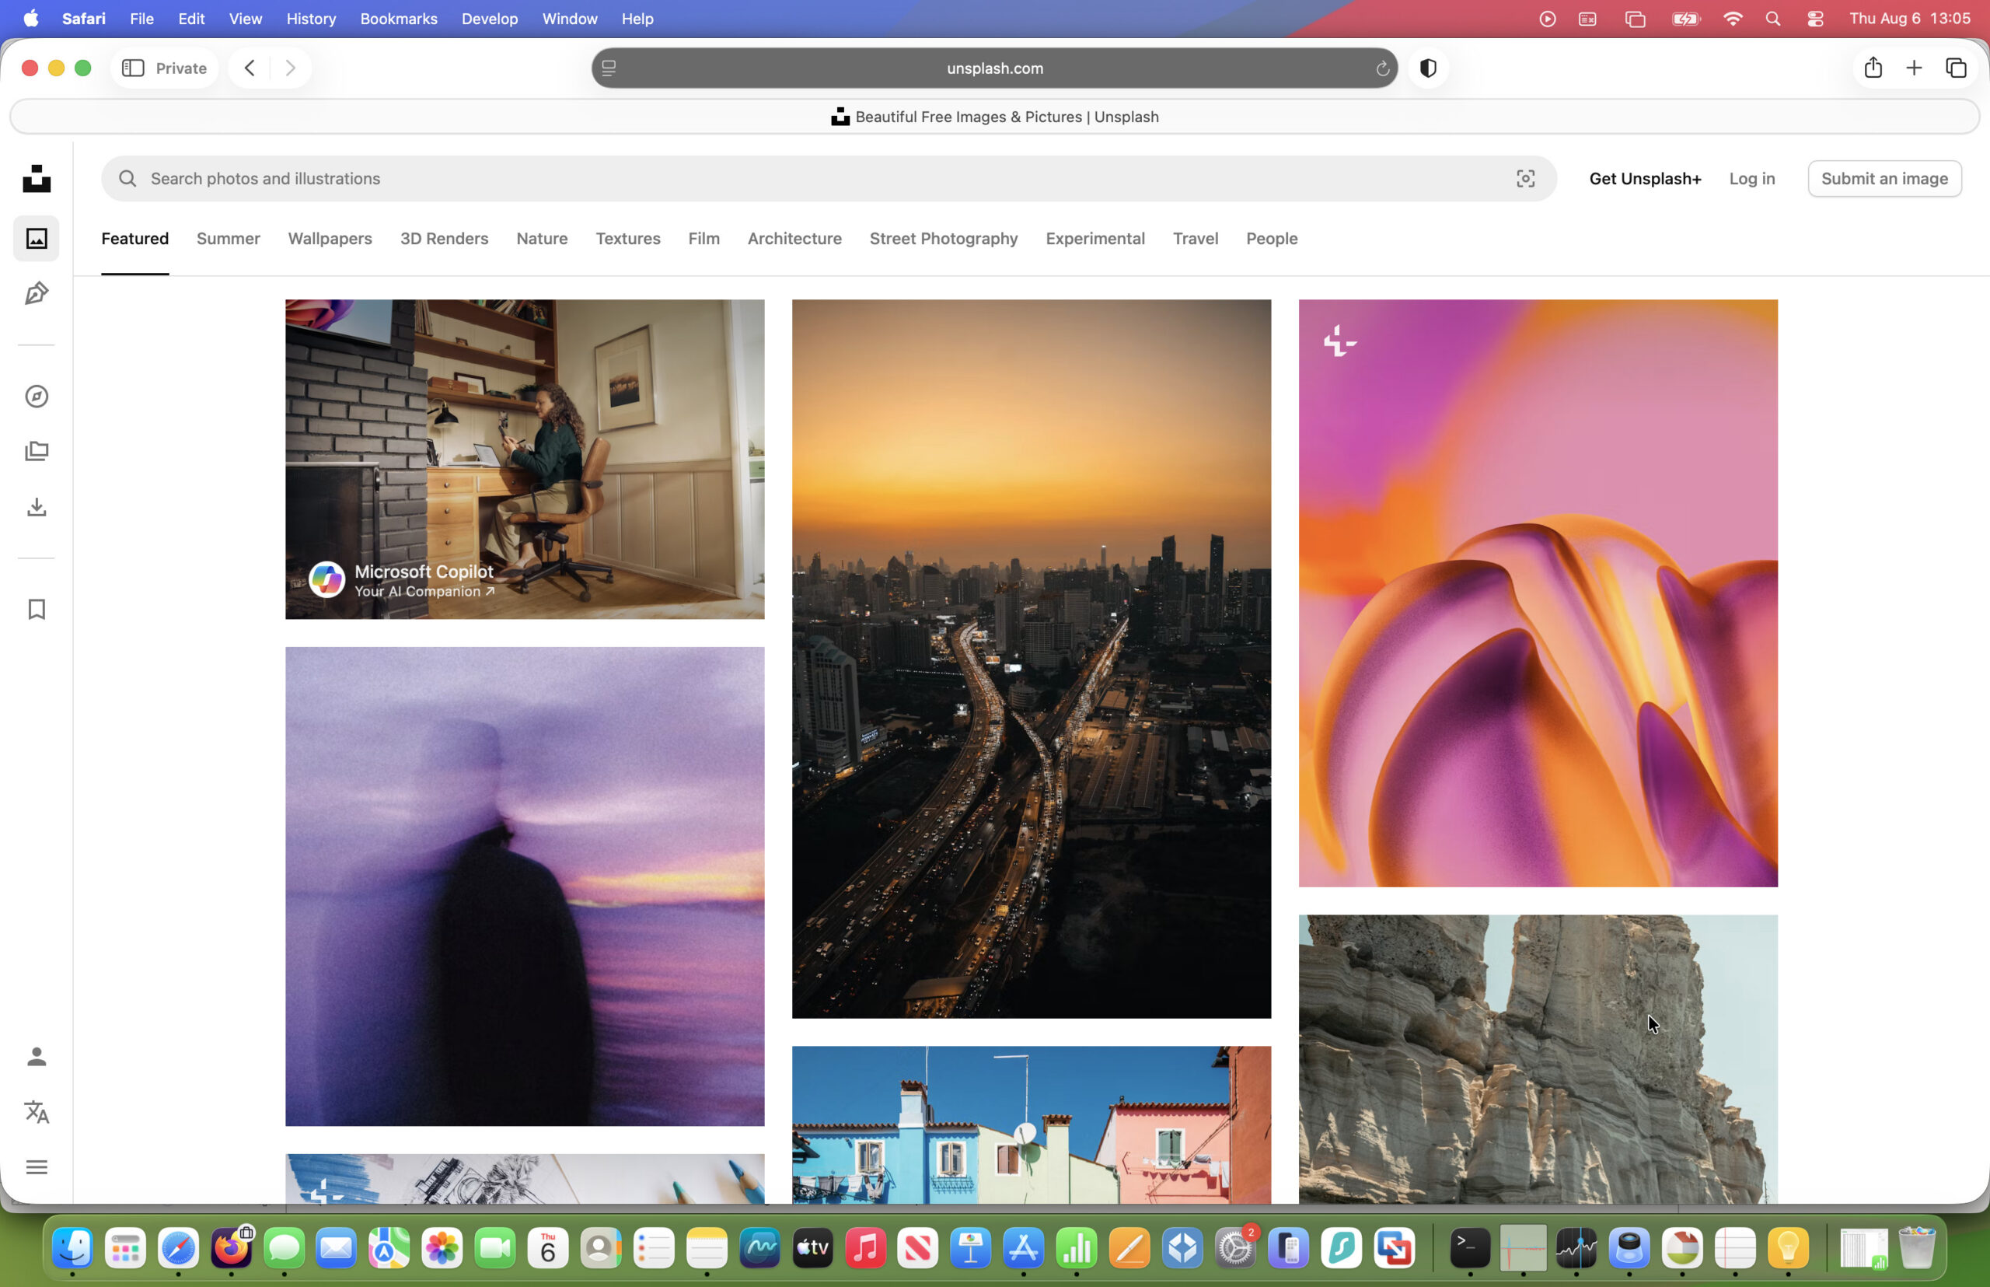The image size is (1990, 1287).
Task: Open the Wi-Fi status menu
Action: (x=1733, y=19)
